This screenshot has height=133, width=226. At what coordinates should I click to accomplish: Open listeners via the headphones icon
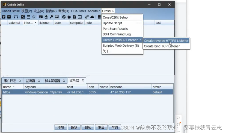[16, 17]
